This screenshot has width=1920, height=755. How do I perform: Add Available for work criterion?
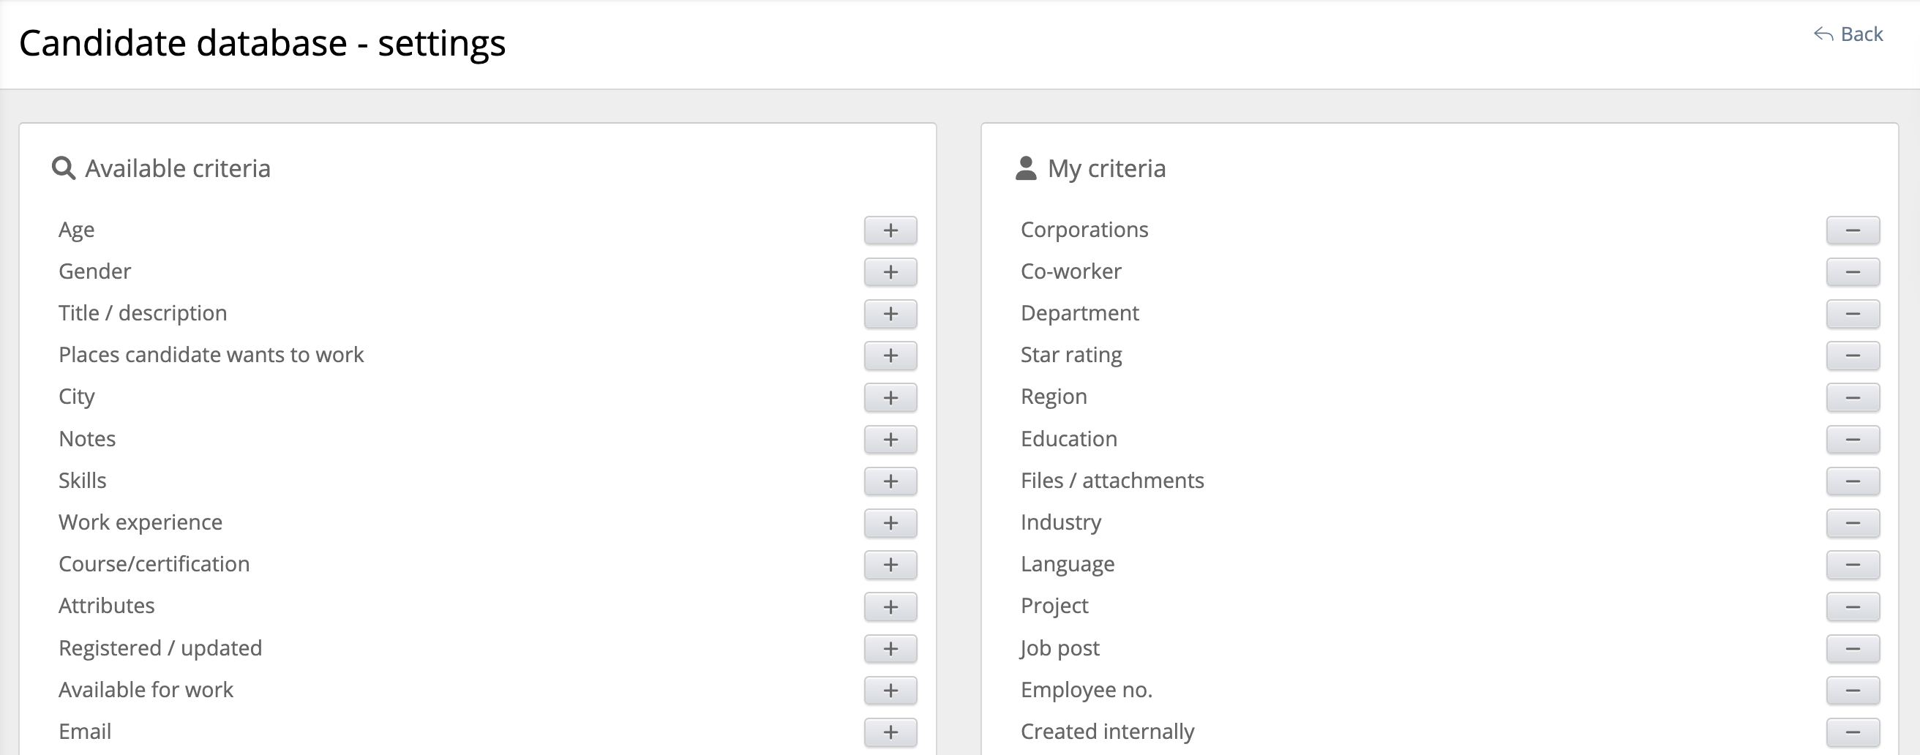[x=890, y=690]
